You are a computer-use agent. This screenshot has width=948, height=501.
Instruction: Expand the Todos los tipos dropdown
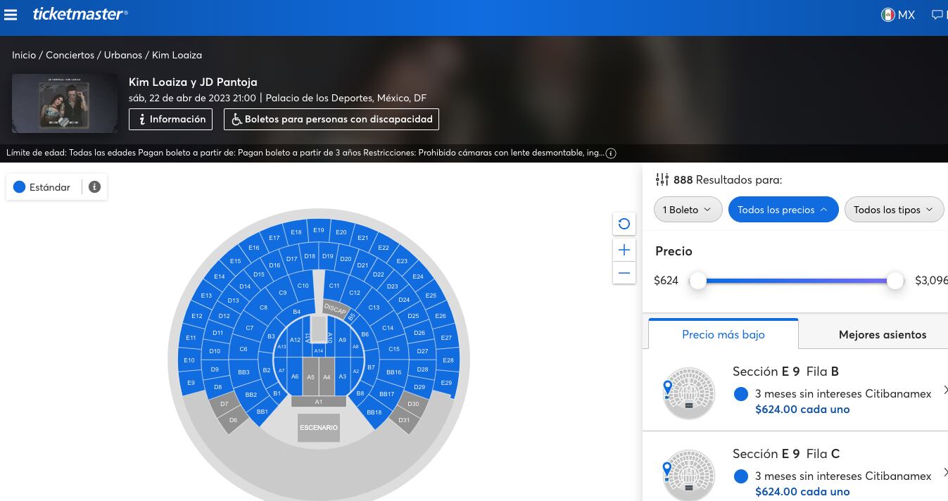pyautogui.click(x=893, y=210)
